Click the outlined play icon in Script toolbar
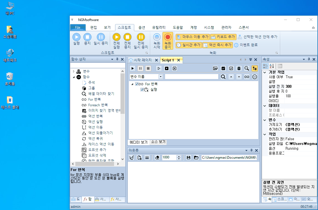The image size is (318, 210). click(x=159, y=69)
